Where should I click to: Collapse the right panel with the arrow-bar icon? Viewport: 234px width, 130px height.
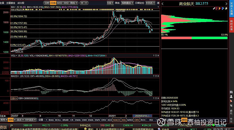(x=158, y=3)
